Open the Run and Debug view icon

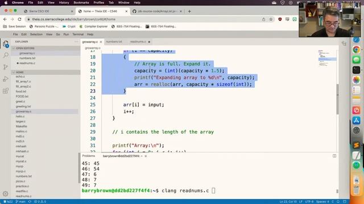(6, 79)
